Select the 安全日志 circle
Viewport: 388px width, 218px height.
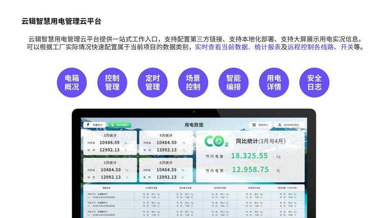pos(314,82)
